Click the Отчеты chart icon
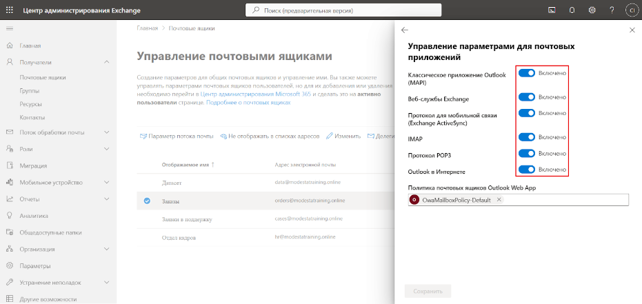642x304 pixels. tap(10, 199)
